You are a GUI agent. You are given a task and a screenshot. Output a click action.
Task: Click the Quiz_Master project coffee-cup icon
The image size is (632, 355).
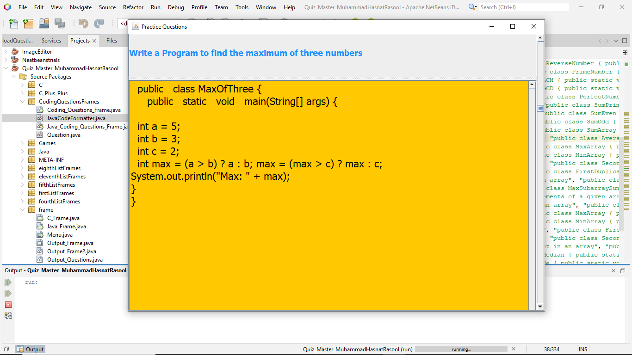[x=15, y=68]
